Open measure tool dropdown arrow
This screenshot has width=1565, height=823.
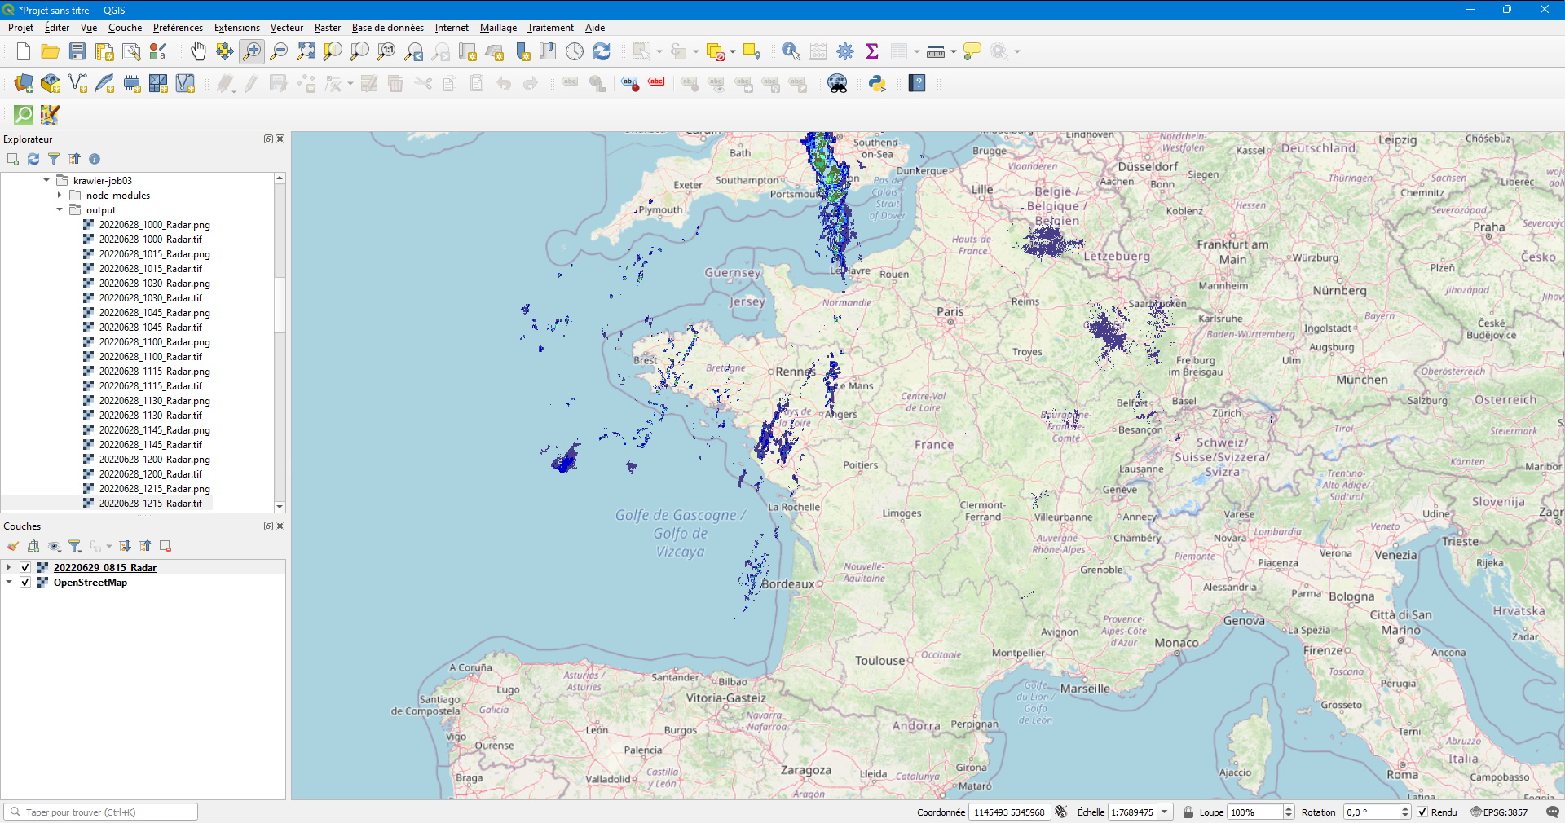click(x=954, y=51)
